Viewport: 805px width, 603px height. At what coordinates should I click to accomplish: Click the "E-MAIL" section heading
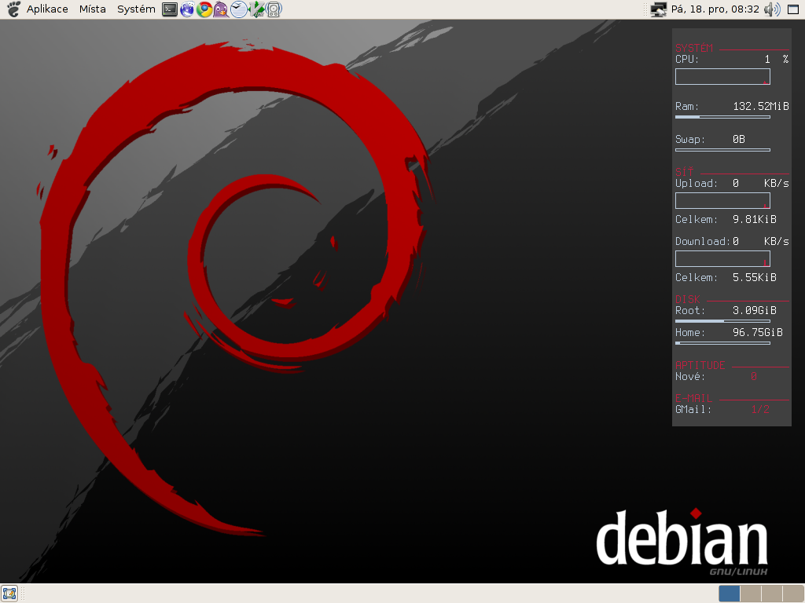tap(693, 398)
